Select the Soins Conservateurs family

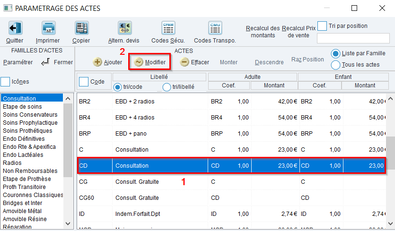point(32,114)
